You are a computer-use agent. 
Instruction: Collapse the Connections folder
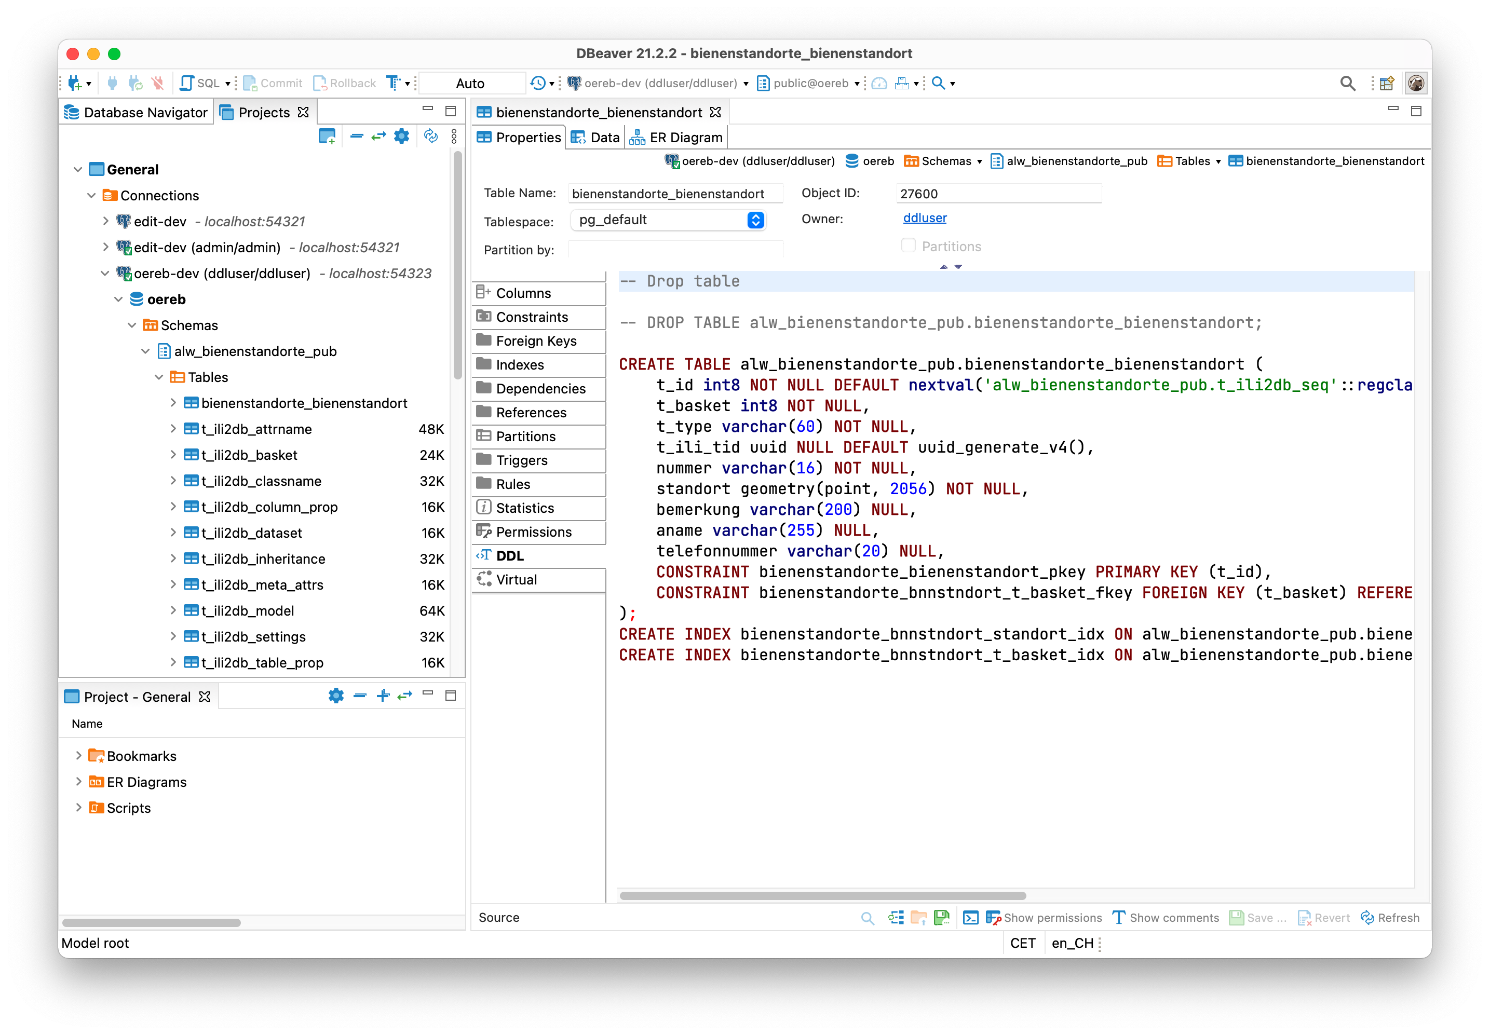[x=91, y=195]
